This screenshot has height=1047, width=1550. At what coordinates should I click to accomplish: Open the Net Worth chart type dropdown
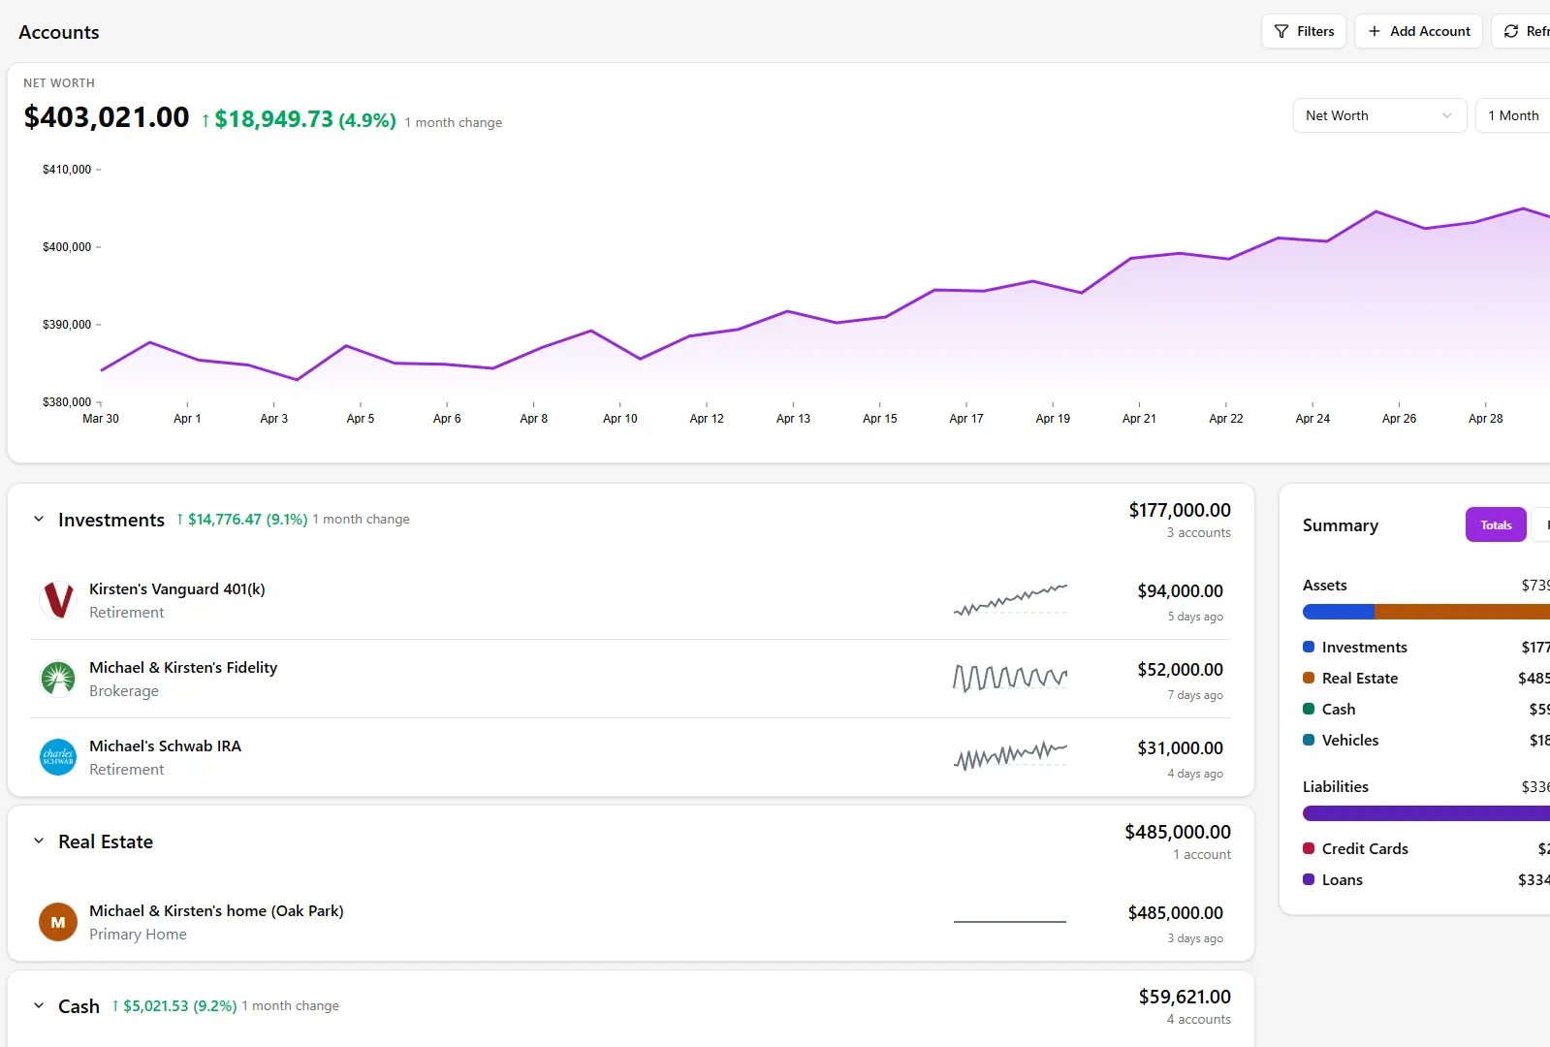[1379, 115]
